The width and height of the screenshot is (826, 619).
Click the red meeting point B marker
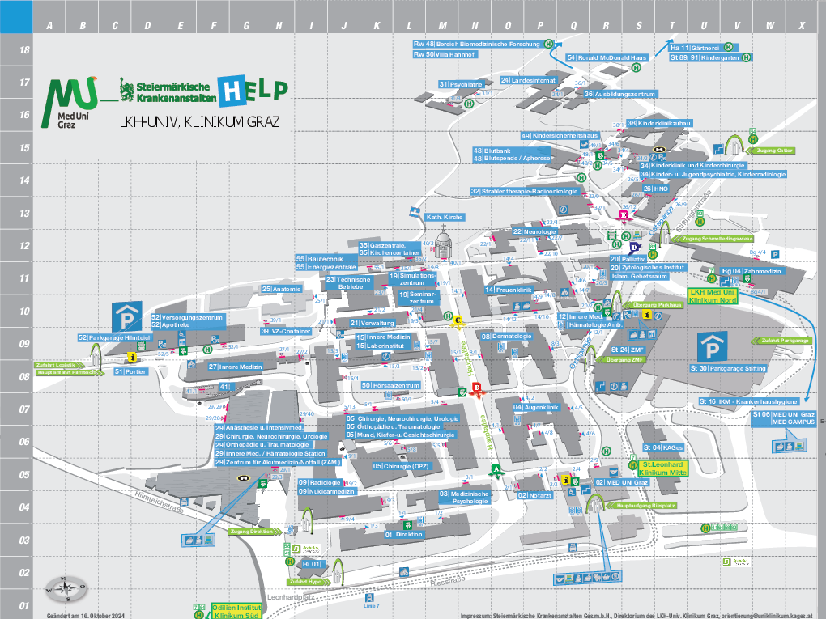pyautogui.click(x=477, y=389)
